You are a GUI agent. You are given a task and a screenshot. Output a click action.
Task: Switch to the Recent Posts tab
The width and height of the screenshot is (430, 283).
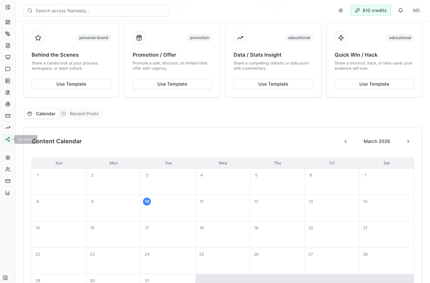(80, 113)
